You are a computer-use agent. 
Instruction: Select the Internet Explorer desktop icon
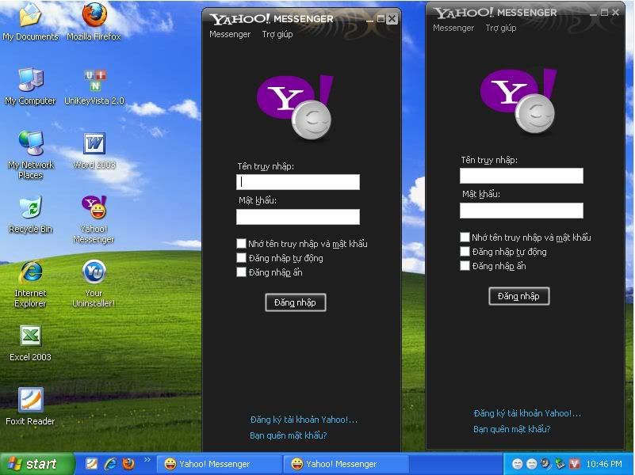coord(30,283)
